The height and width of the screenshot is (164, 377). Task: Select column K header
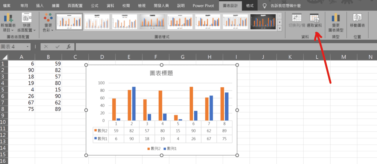tap(290, 57)
